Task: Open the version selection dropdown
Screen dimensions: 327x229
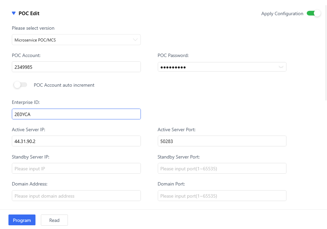Action: click(73, 40)
